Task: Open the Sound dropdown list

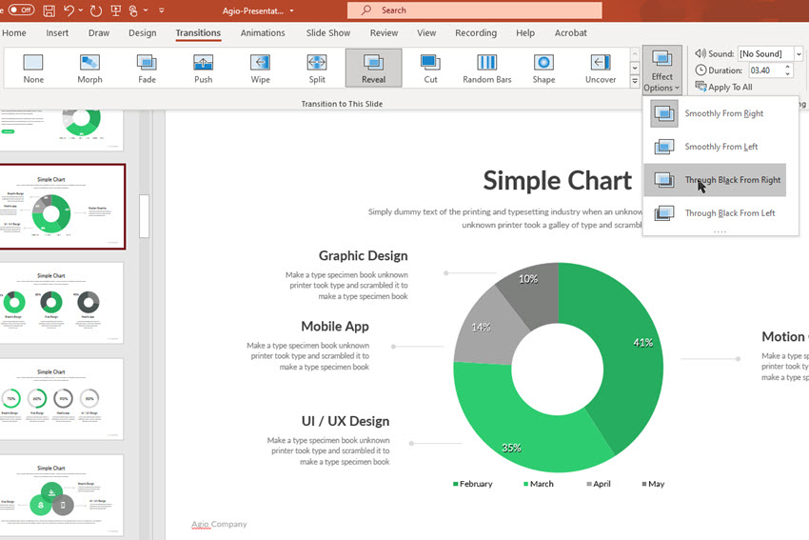Action: [x=799, y=53]
